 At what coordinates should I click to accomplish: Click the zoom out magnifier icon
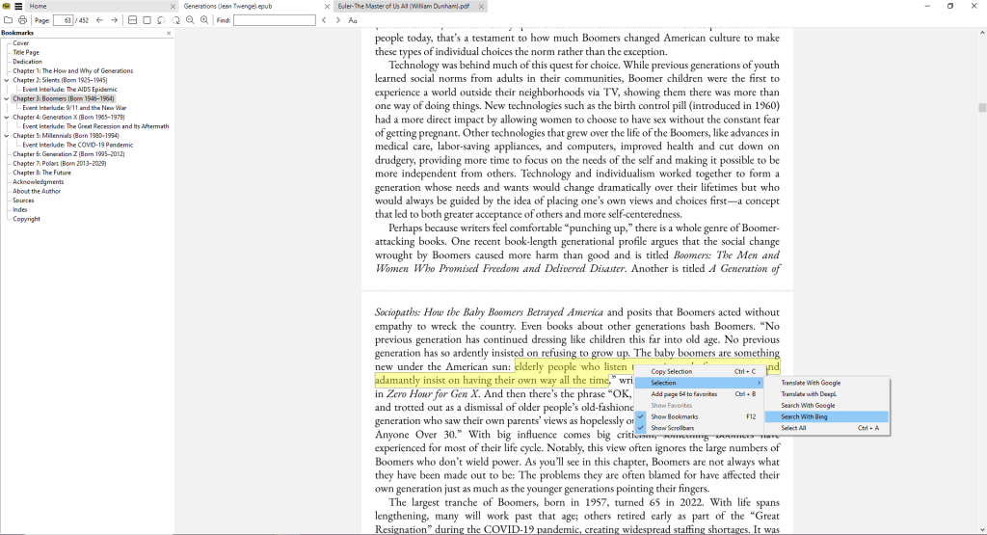click(x=190, y=20)
